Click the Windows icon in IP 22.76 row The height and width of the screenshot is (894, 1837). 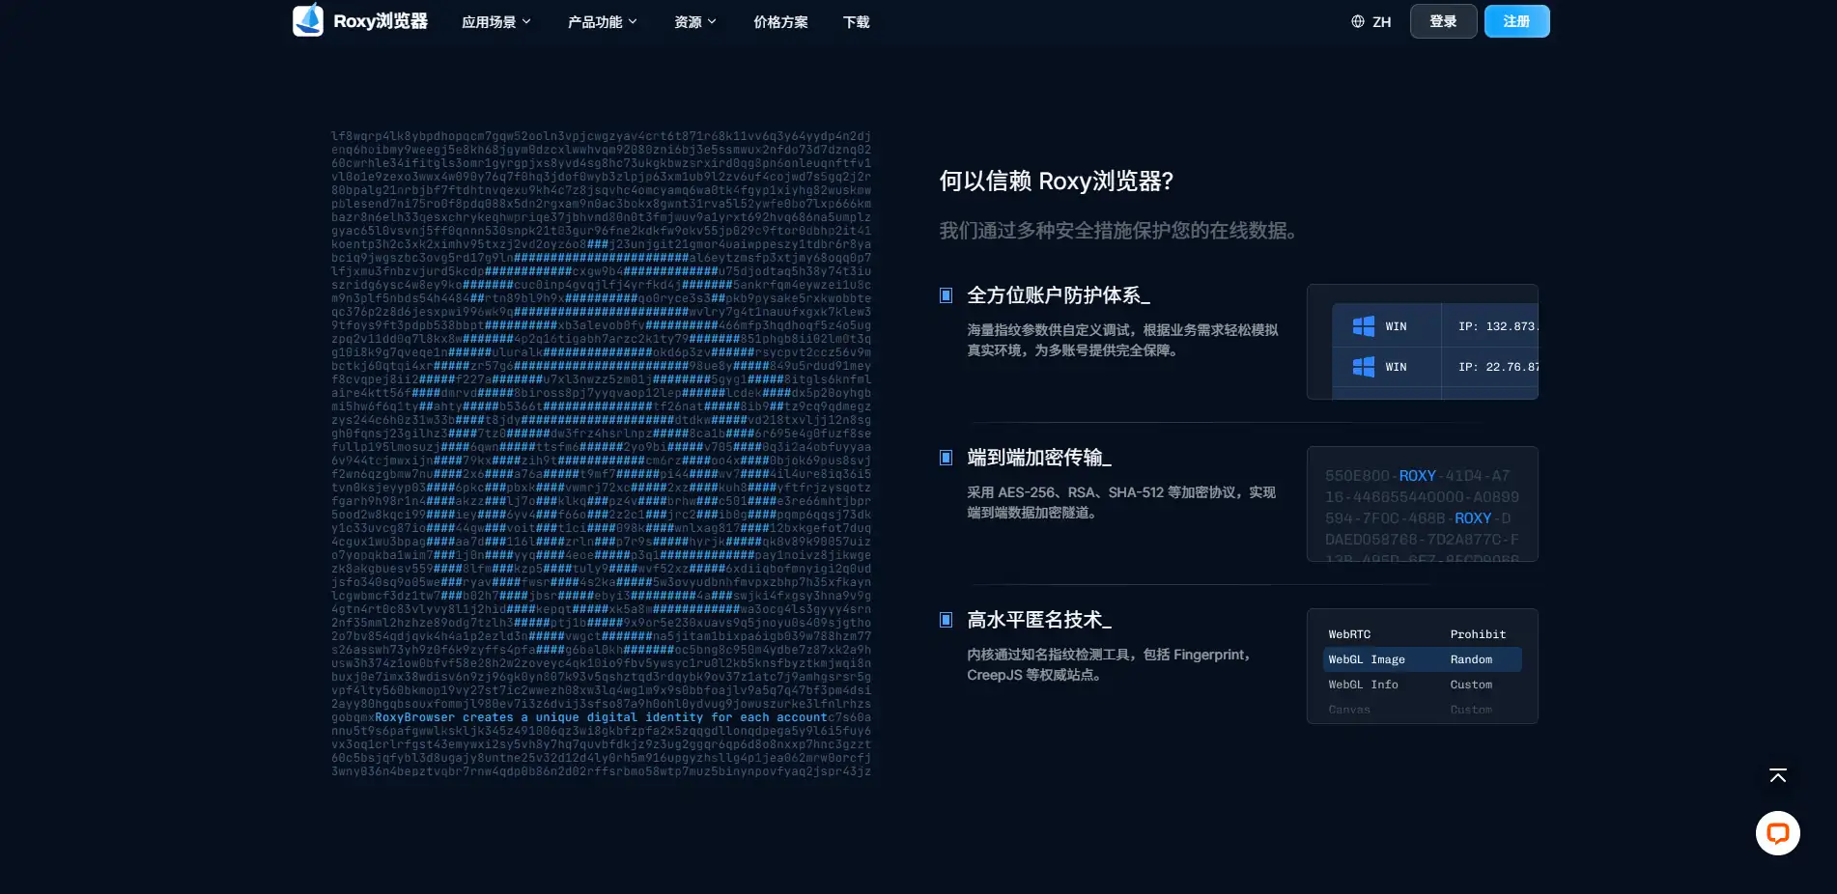1364,367
